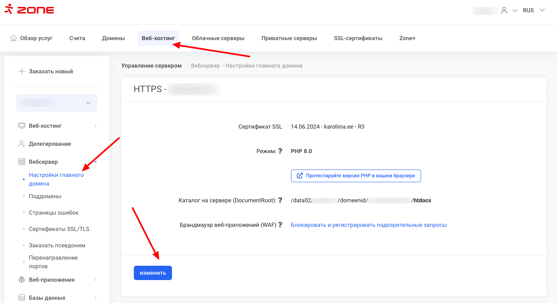Viewport: 557px width, 303px height.
Task: Click the Базы данных database icon
Action: click(x=22, y=298)
